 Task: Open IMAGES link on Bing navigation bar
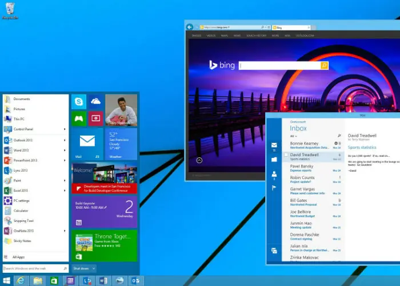197,35
